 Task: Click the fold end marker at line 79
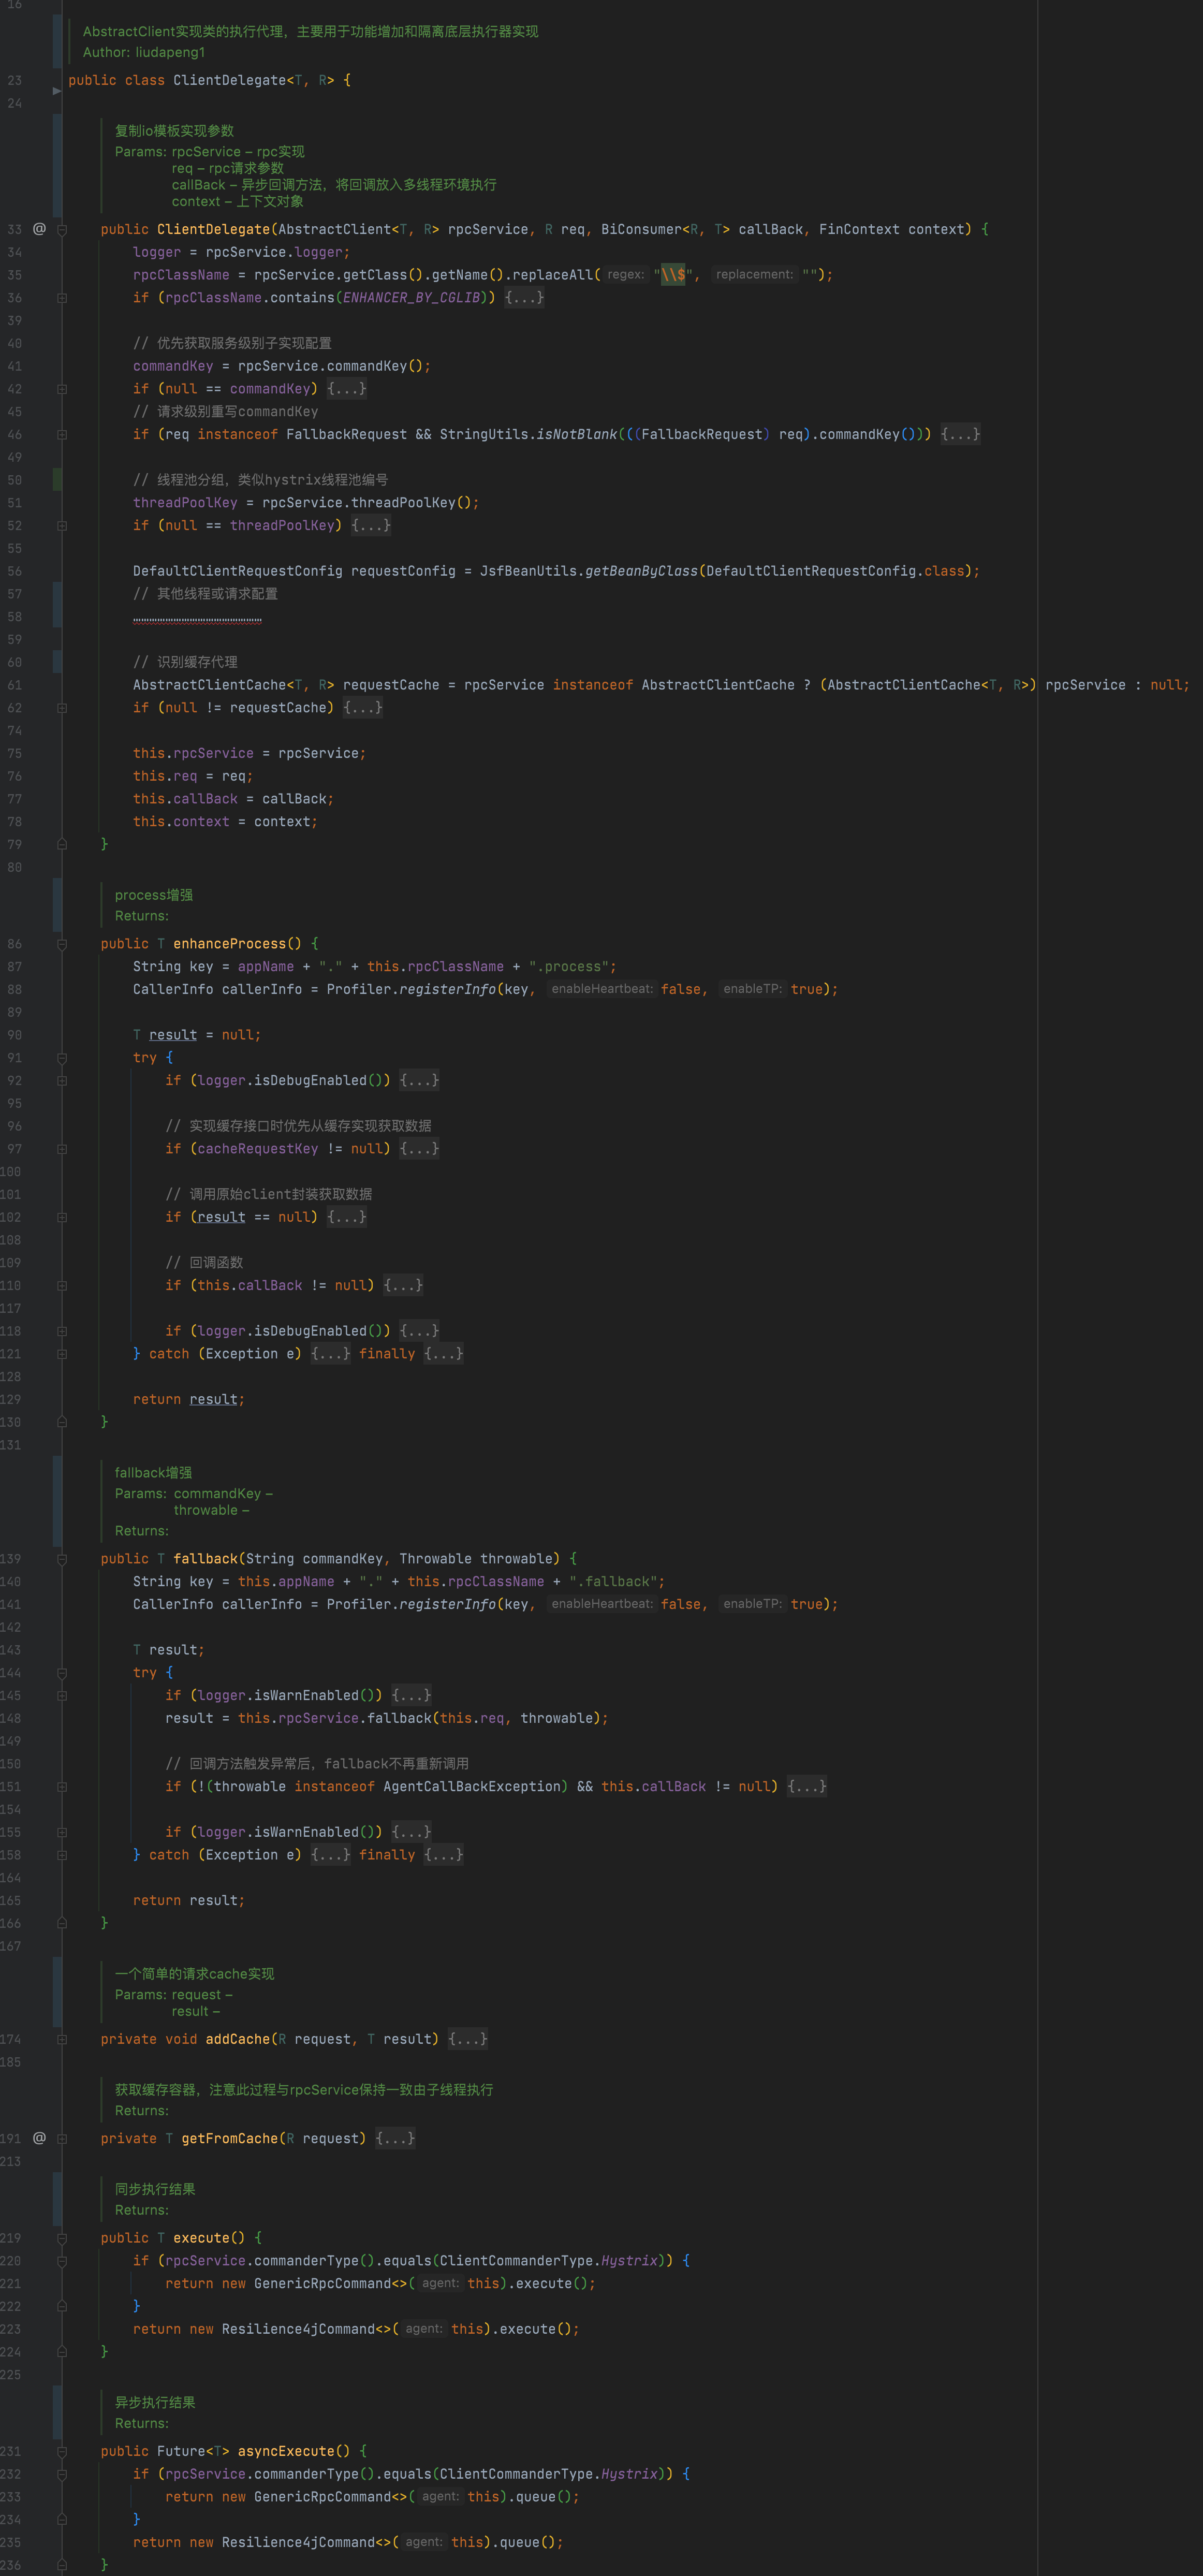click(x=62, y=844)
